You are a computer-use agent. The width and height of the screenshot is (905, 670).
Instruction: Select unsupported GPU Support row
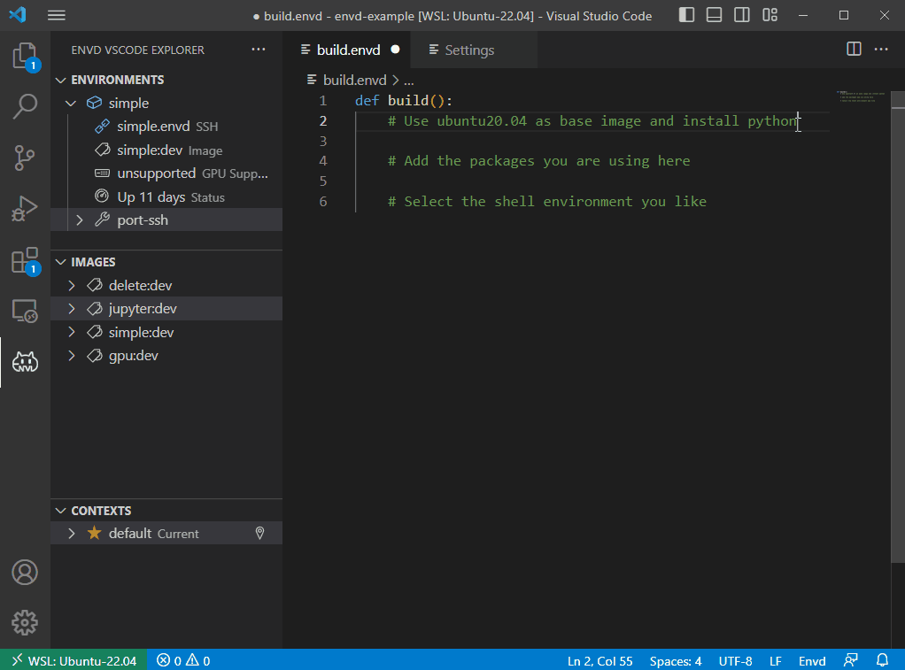[166, 173]
